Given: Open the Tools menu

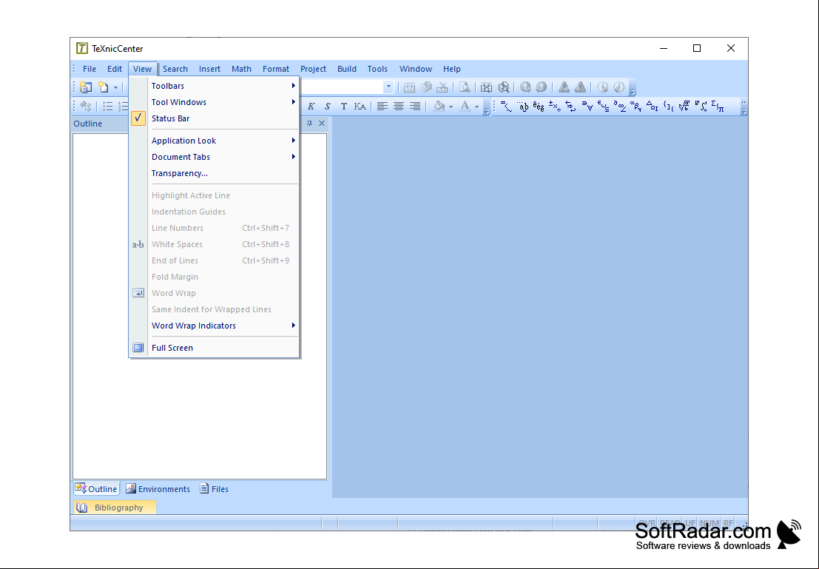Looking at the screenshot, I should tap(377, 69).
